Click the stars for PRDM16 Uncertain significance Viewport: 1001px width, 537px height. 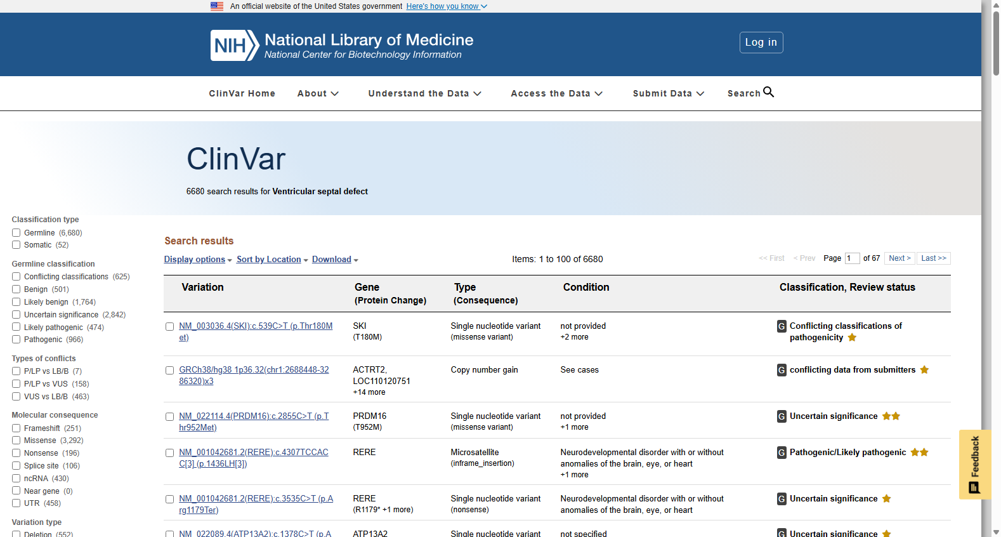click(x=891, y=416)
